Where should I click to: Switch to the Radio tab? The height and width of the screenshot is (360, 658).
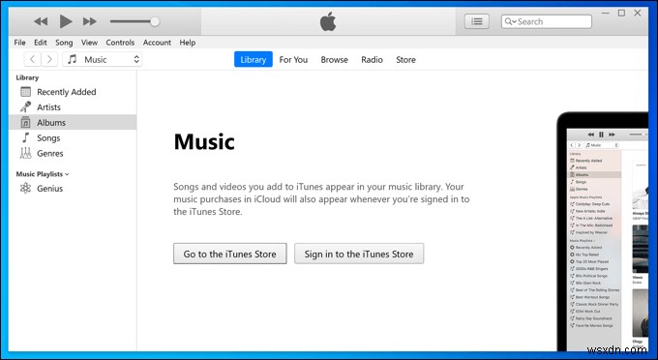point(372,60)
